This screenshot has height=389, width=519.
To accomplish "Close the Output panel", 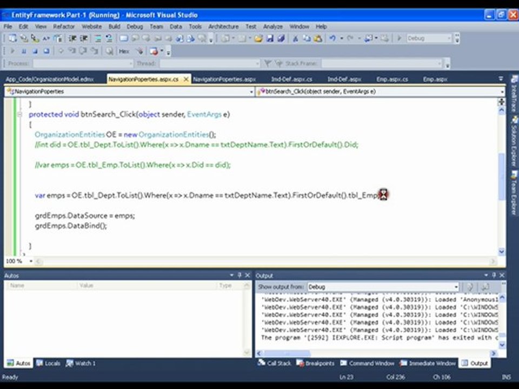I will 502,275.
